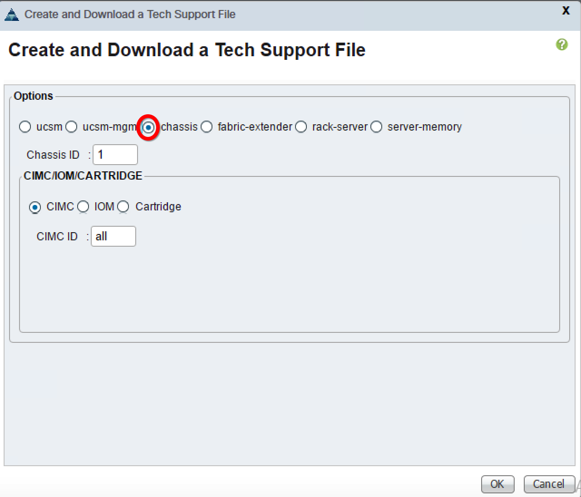Focus the Chassis ID input field

(115, 155)
